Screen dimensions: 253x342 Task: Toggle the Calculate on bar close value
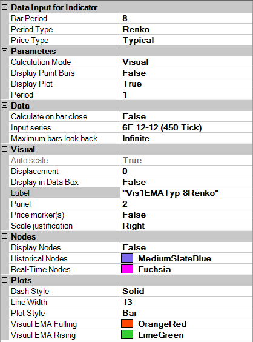[x=186, y=116]
